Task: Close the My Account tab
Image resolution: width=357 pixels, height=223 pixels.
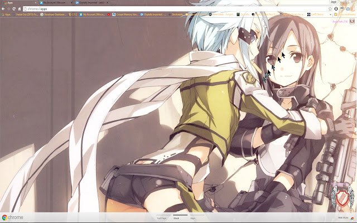Action: click(x=72, y=3)
